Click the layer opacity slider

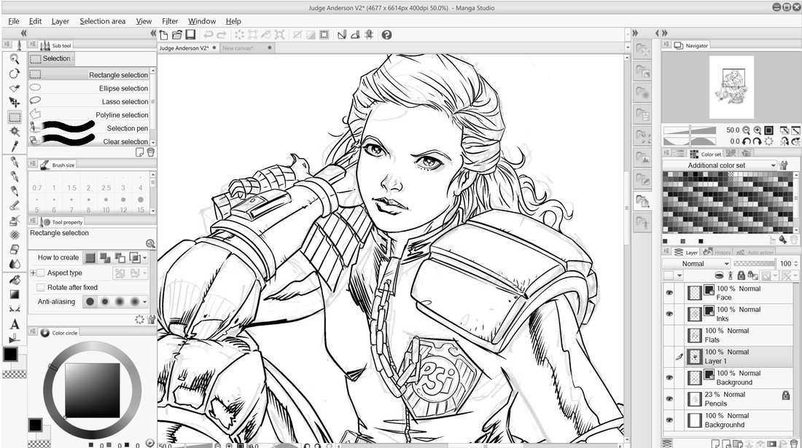(x=755, y=264)
